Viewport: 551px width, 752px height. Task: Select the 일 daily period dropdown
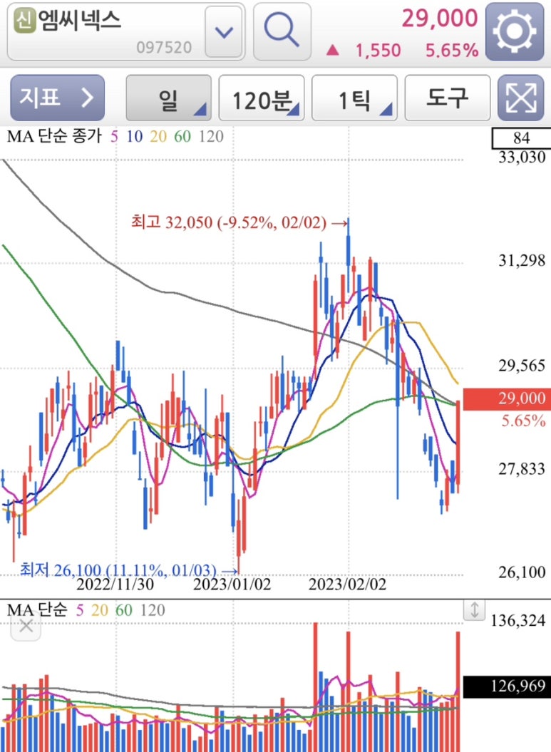(x=168, y=98)
